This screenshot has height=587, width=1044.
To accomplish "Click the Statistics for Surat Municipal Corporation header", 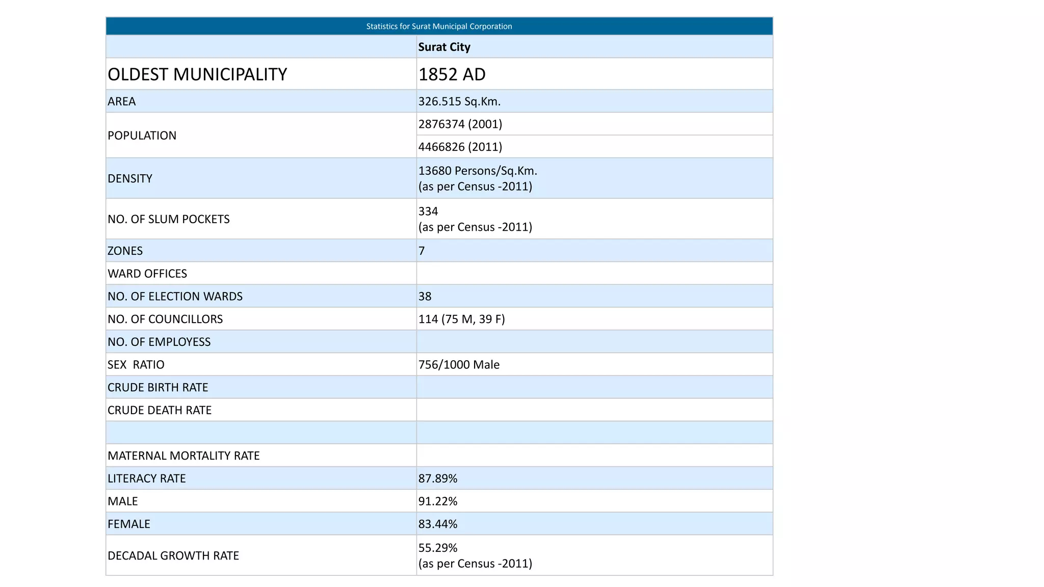I will (x=439, y=26).
